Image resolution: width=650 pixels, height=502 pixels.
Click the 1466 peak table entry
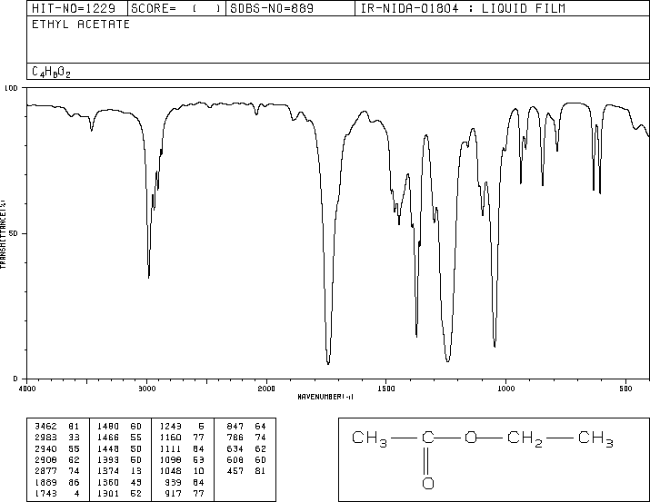click(119, 438)
